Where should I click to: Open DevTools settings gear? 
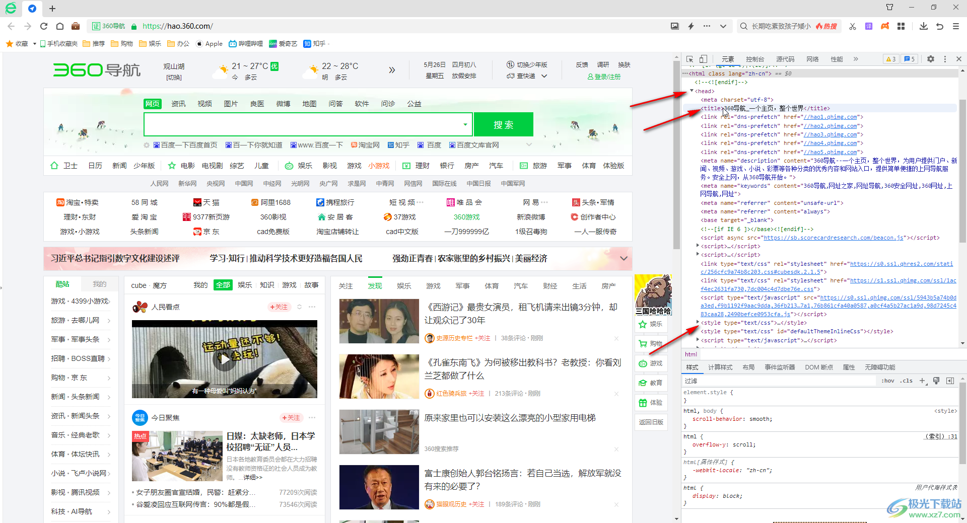pyautogui.click(x=931, y=59)
